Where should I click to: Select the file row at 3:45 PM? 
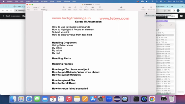[x=165, y=33]
